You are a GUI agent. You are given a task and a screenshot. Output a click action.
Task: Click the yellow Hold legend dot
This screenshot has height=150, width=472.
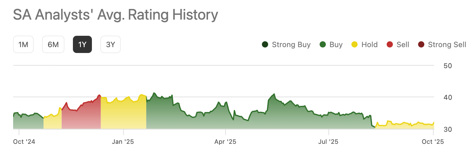[x=355, y=45]
